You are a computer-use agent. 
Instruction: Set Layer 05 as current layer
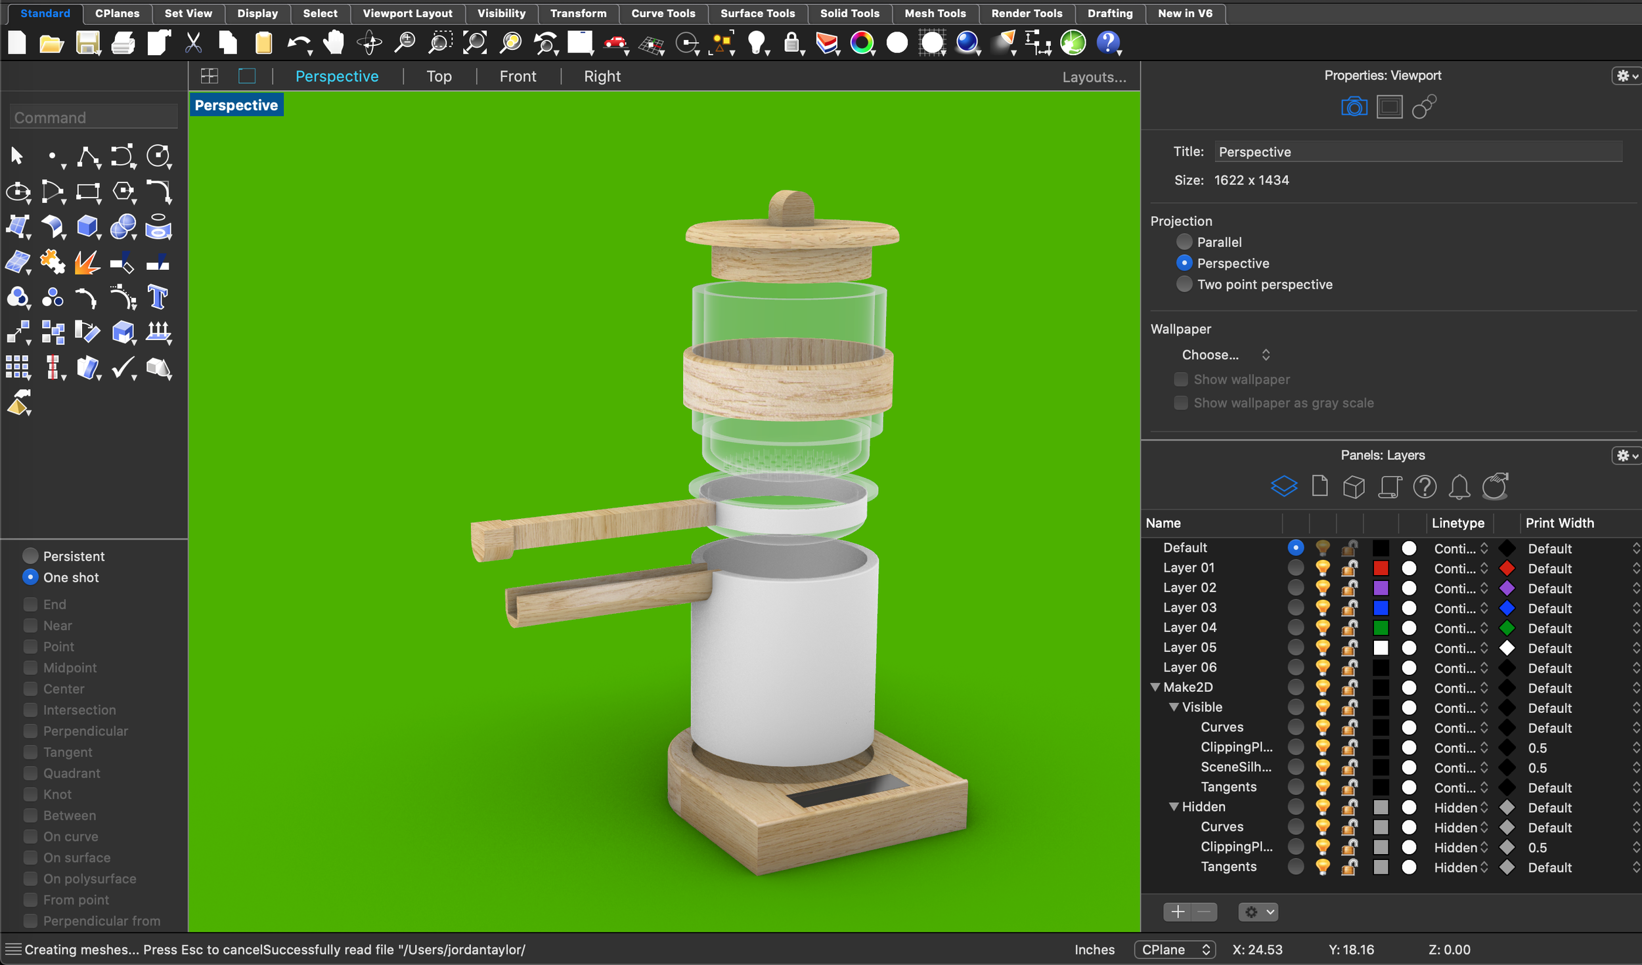(1295, 648)
